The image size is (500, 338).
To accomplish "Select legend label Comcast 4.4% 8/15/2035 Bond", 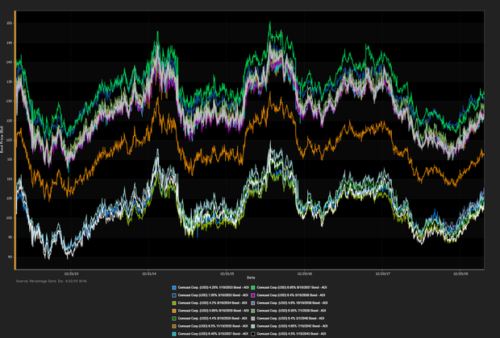I will click(x=212, y=318).
